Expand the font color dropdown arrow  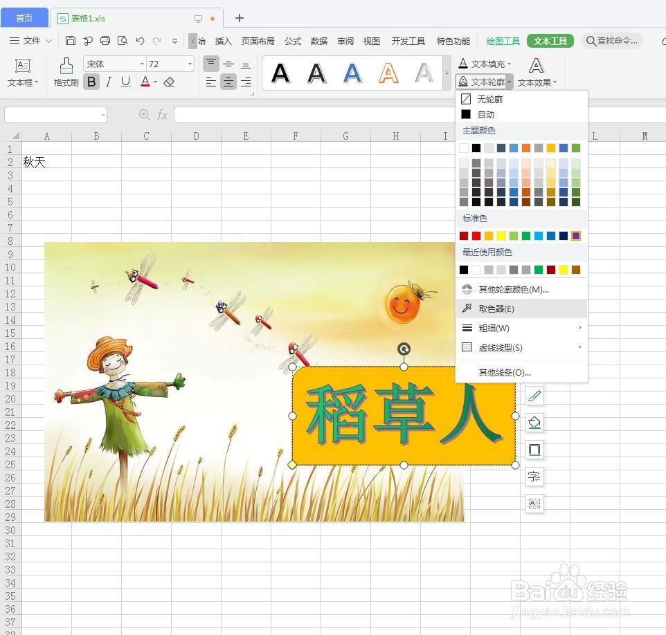point(156,82)
